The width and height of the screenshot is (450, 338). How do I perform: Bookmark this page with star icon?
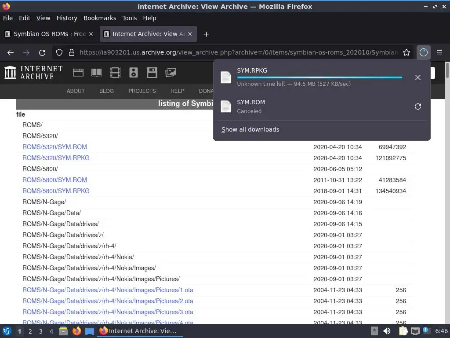[406, 53]
